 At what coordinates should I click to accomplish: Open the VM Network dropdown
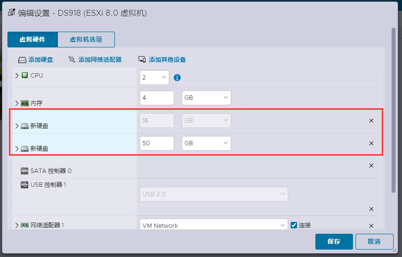pos(213,225)
